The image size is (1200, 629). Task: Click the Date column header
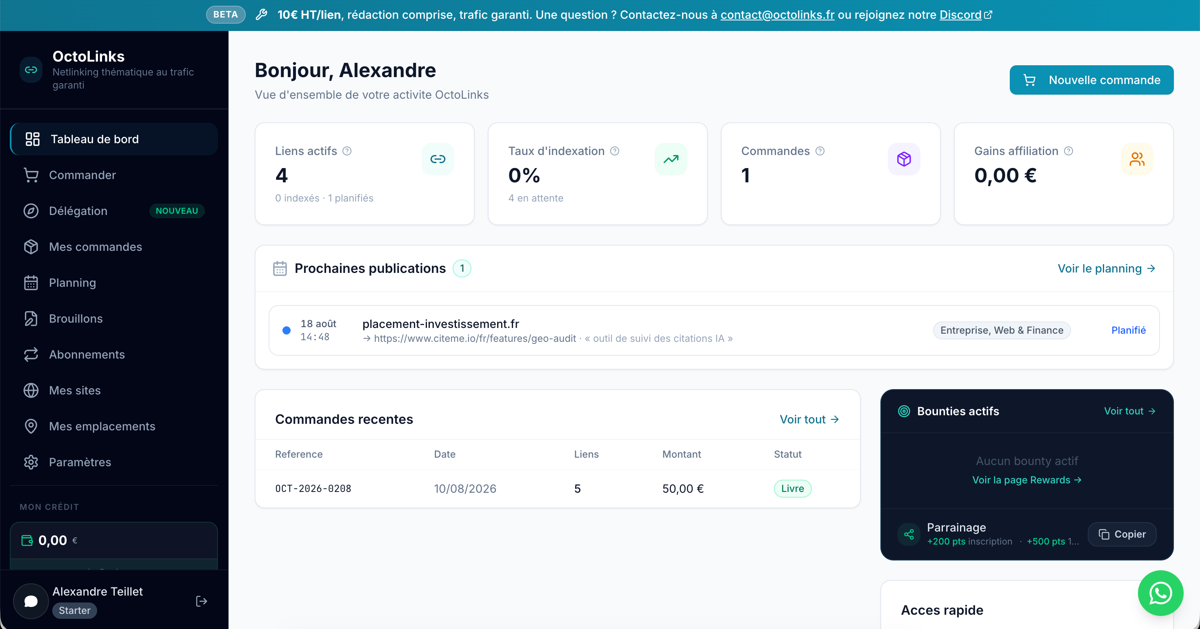(x=444, y=454)
